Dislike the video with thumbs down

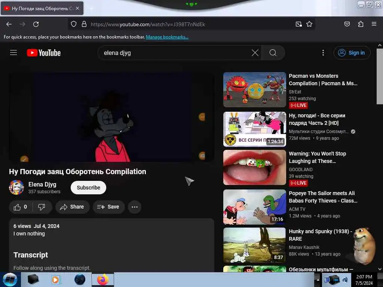pyautogui.click(x=42, y=207)
